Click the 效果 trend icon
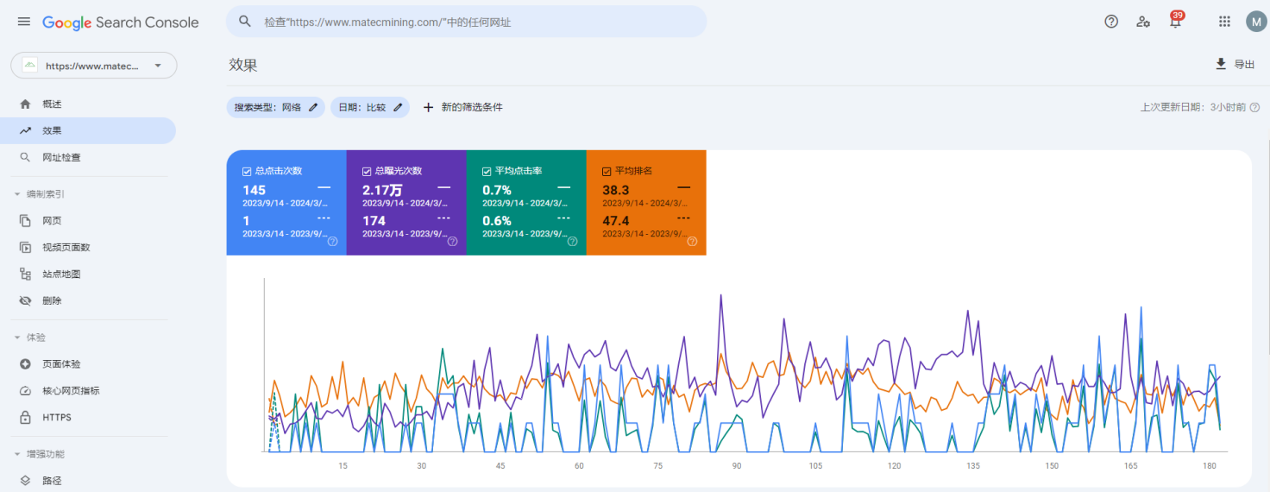Viewport: 1270px width, 492px height. tap(25, 130)
